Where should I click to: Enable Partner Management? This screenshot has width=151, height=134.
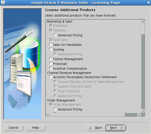(51, 59)
